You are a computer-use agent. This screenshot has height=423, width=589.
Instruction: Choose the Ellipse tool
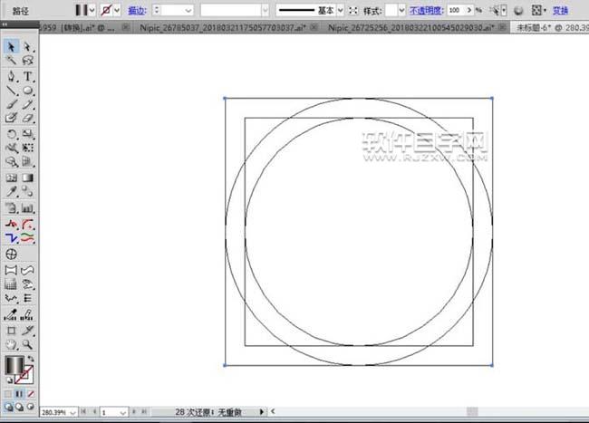pyautogui.click(x=27, y=91)
